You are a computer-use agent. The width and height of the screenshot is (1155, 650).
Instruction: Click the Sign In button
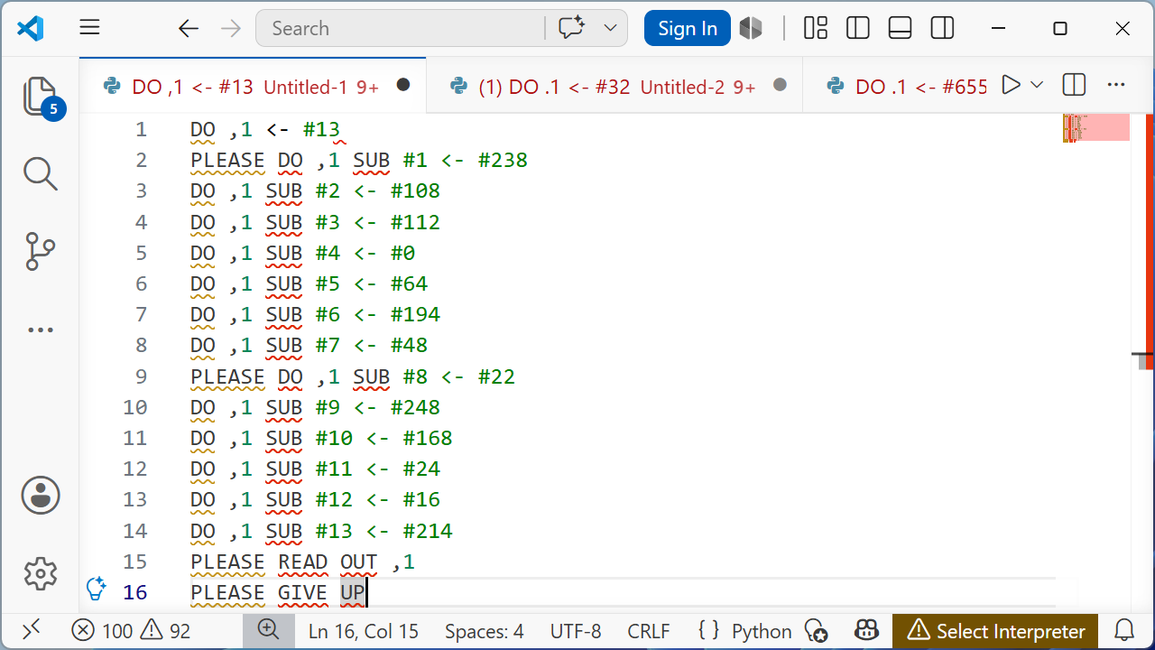click(688, 28)
